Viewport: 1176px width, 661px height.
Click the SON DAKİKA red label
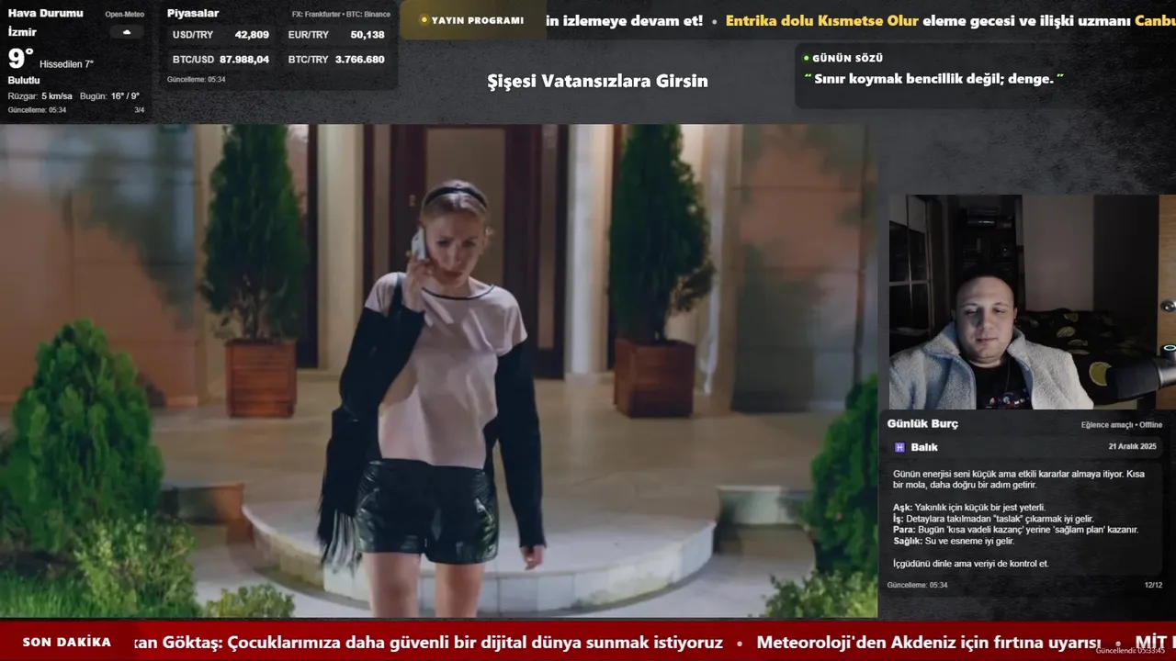point(67,643)
